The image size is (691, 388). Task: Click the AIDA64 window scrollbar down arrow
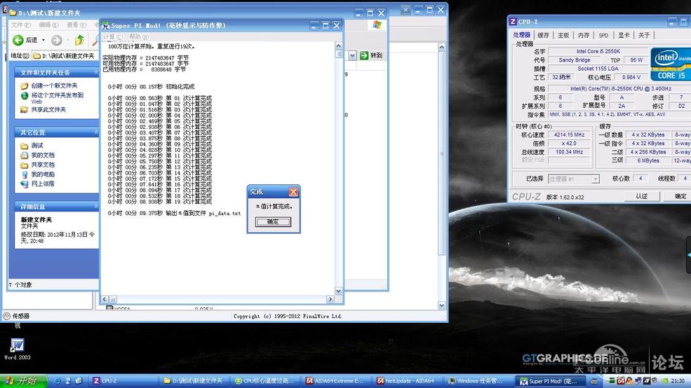[442, 305]
